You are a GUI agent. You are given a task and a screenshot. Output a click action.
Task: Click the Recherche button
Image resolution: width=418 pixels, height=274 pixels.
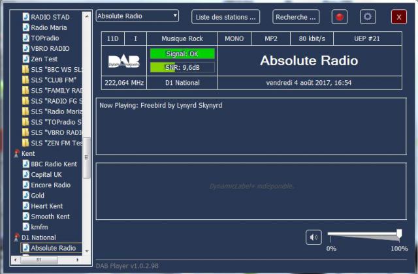coord(296,17)
